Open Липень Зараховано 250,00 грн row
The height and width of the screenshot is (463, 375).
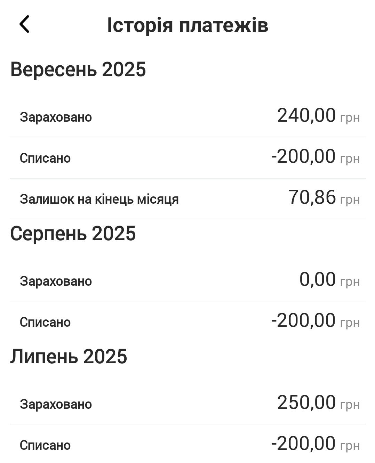(x=187, y=404)
